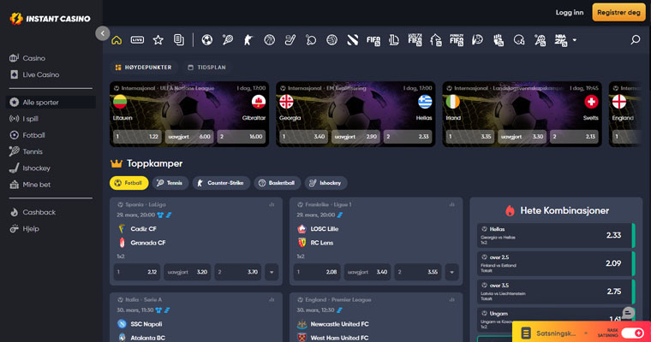This screenshot has width=651, height=342.
Task: Open the bet slips document icon
Action: point(179,40)
